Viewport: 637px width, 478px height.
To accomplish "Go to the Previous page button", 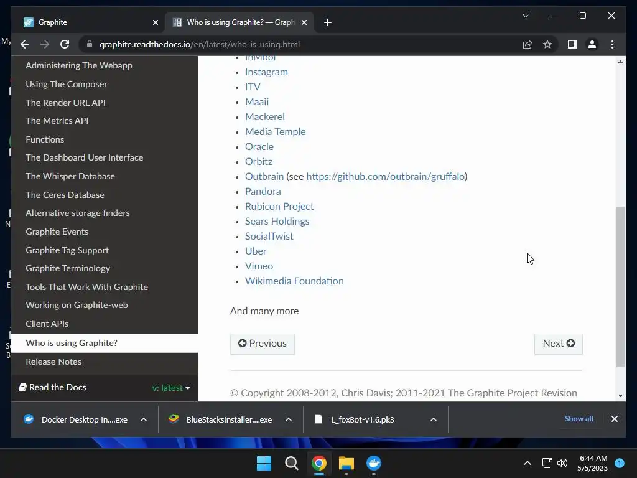I will coord(263,344).
